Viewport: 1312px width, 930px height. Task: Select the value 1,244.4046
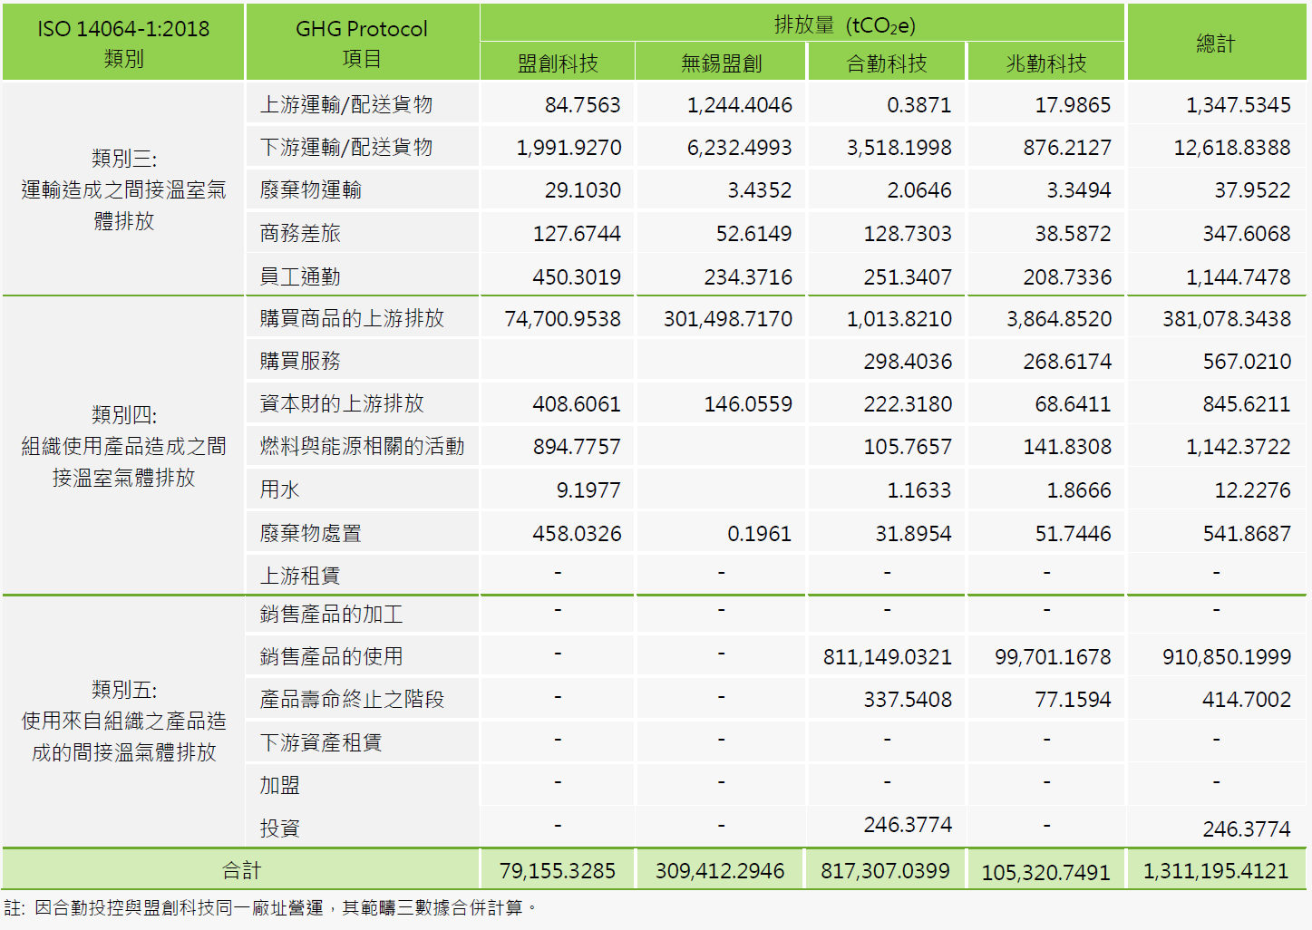(739, 105)
